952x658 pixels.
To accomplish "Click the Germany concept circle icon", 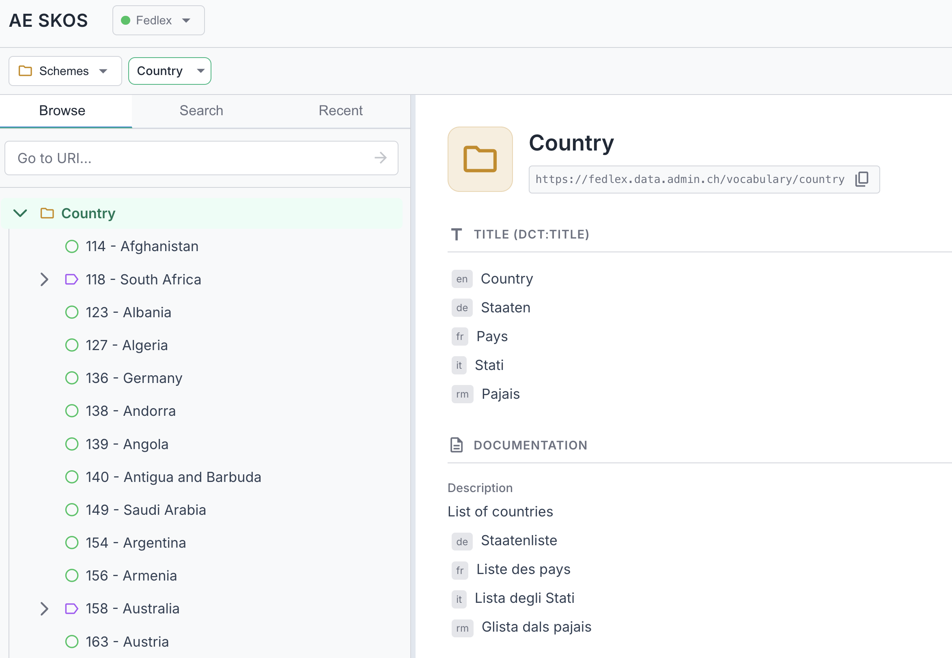I will [x=72, y=378].
